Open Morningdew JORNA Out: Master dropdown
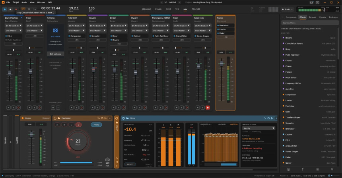This screenshot has height=178, width=342. tap(161, 31)
